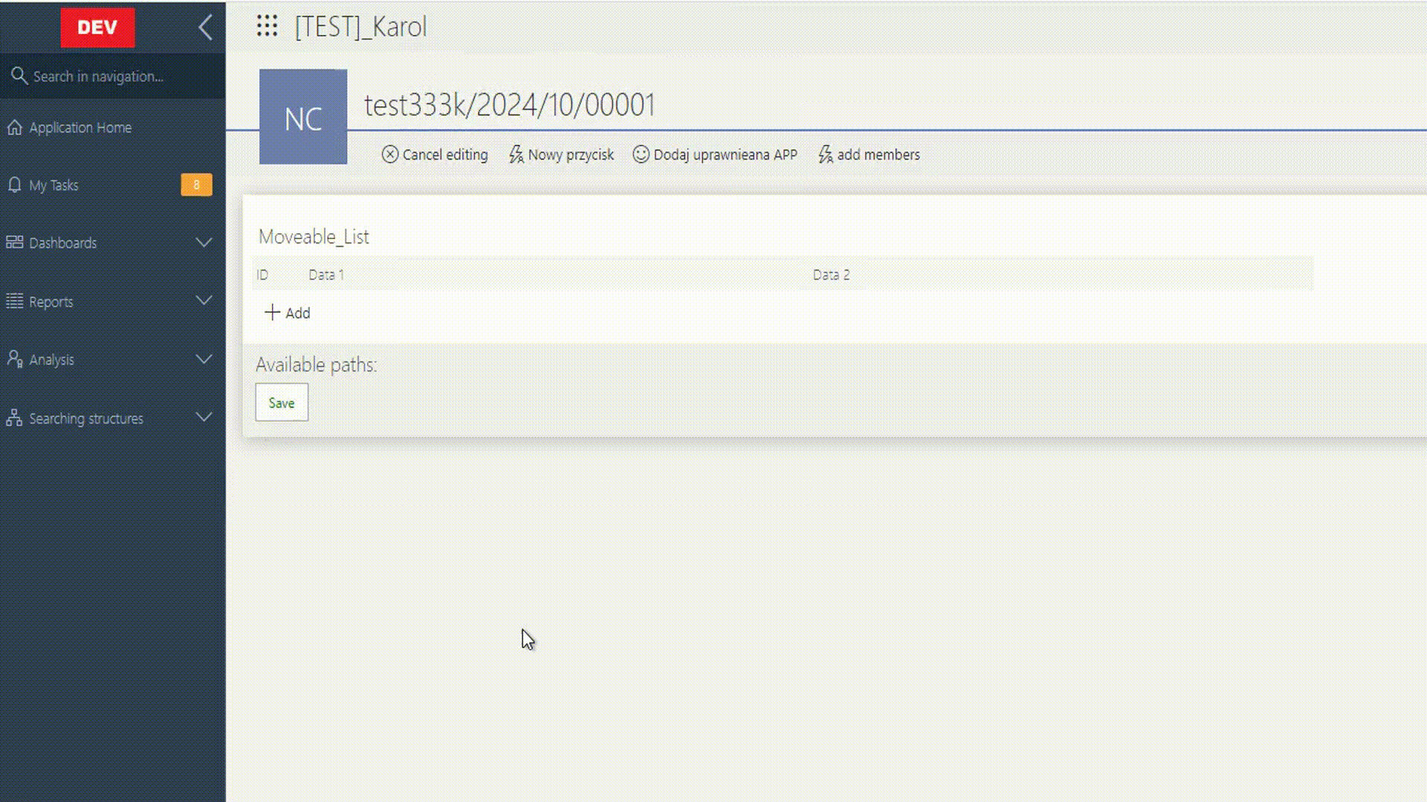Viewport: 1427px width, 802px height.
Task: Select the NC avatar thumbnail
Action: point(302,116)
